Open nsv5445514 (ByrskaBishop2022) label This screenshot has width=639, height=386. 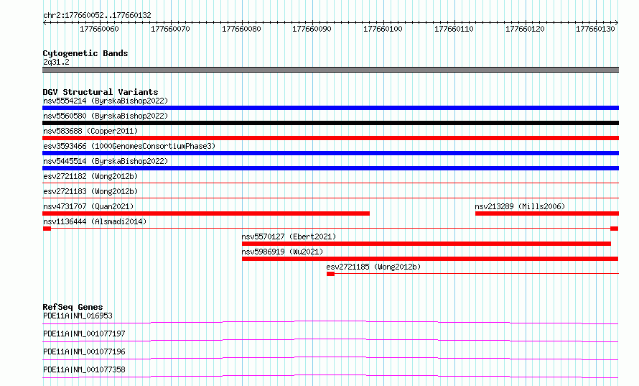(x=106, y=161)
